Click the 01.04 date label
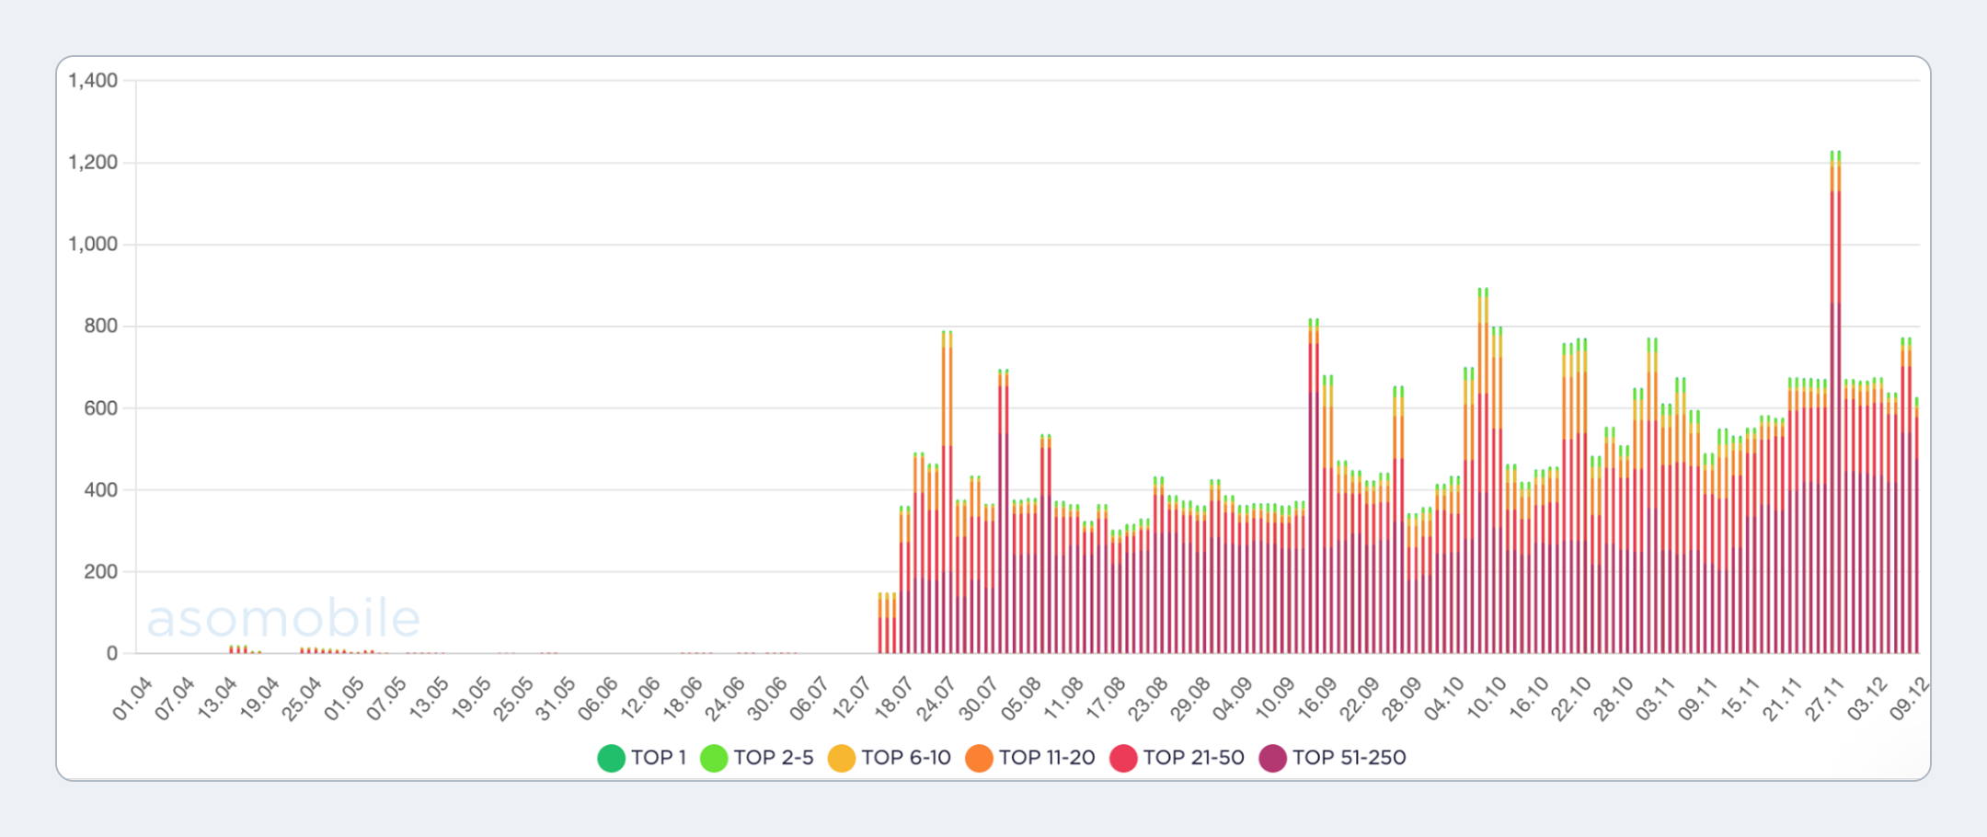 coord(132,699)
